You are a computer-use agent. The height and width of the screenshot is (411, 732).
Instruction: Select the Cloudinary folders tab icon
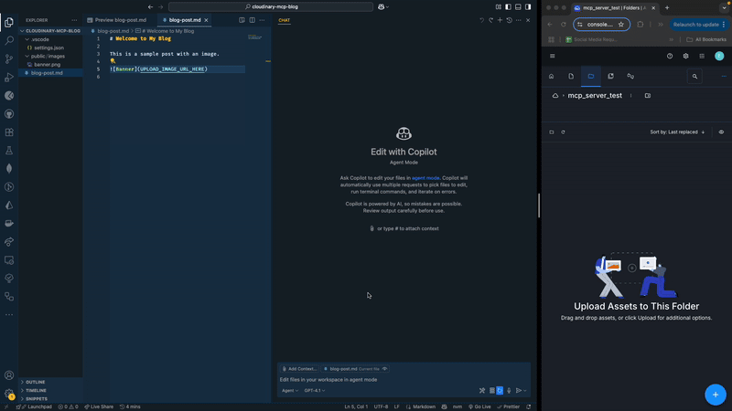(590, 76)
